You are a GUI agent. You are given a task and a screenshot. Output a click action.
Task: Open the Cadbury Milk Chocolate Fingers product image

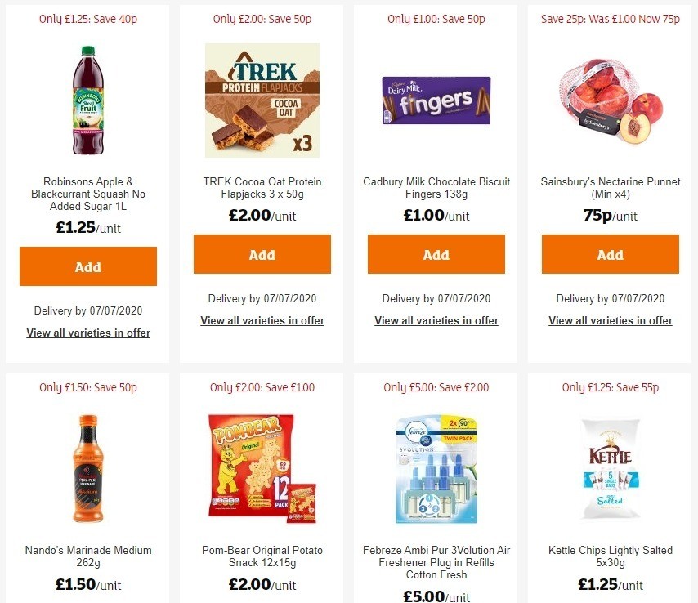[x=436, y=100]
